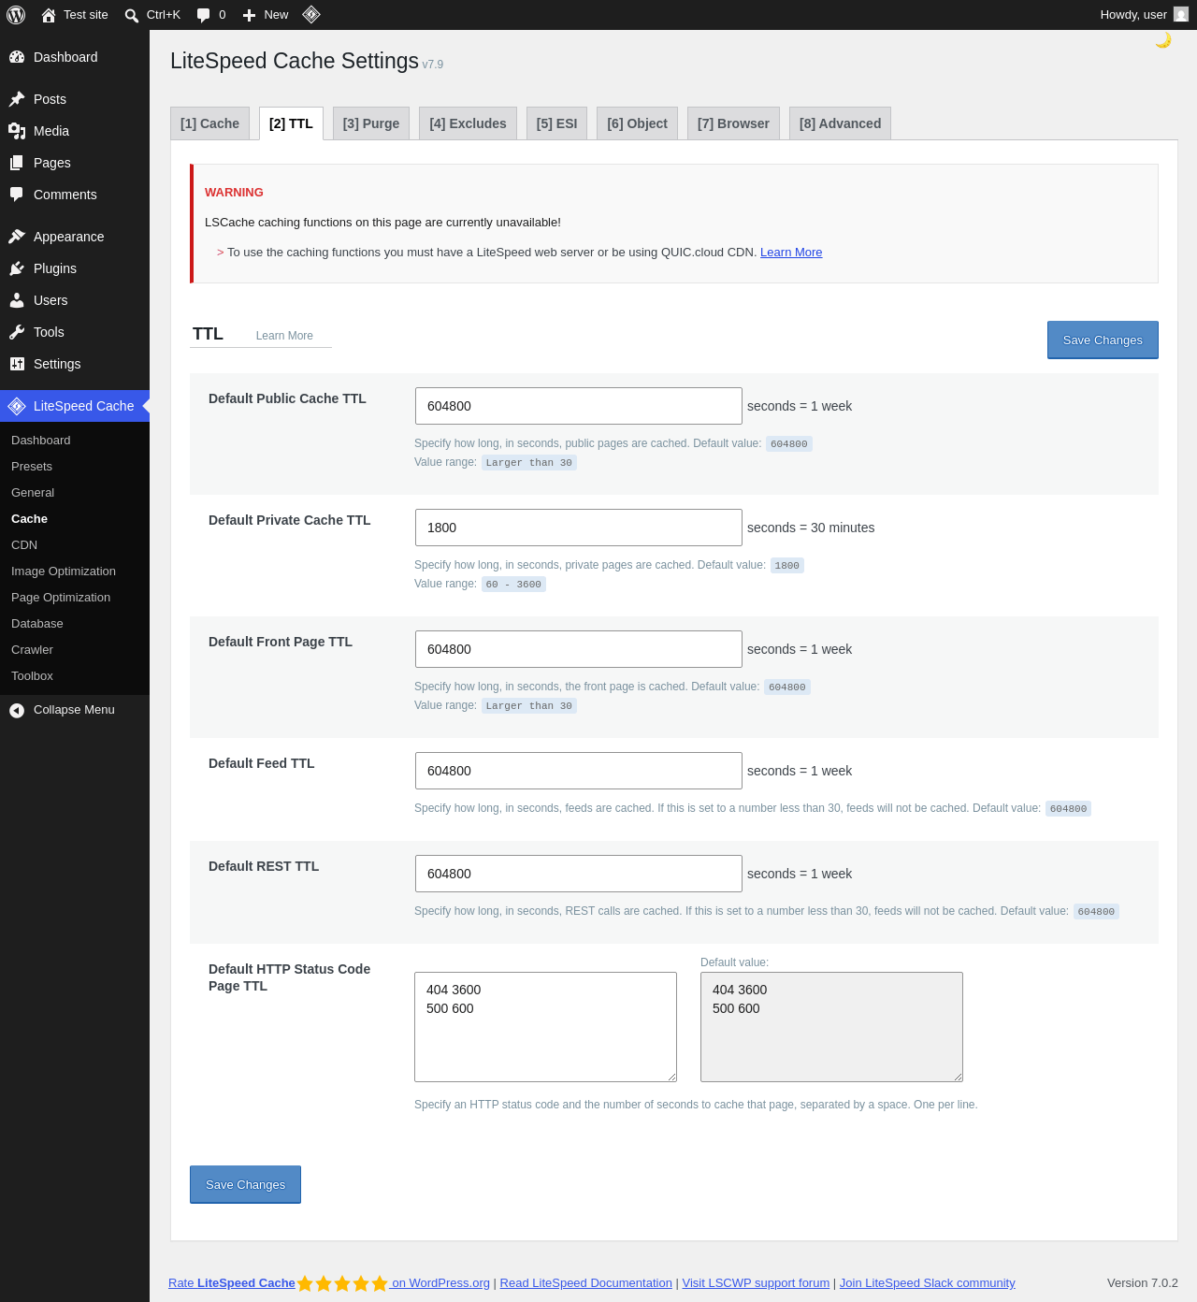
Task: Open Read LiteSpeed Documentation link
Action: (x=585, y=1283)
